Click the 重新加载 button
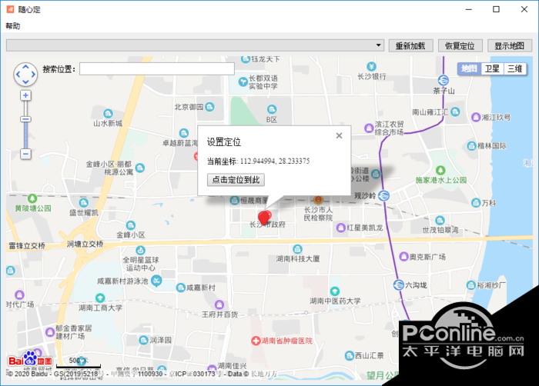This screenshot has height=386, width=539. [x=410, y=45]
